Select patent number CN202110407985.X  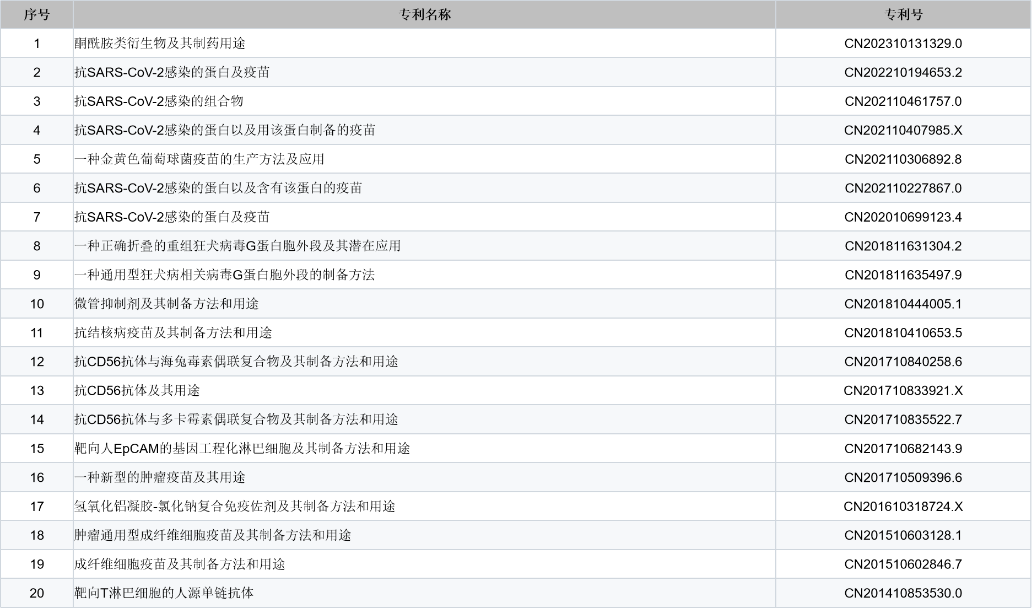pos(903,130)
